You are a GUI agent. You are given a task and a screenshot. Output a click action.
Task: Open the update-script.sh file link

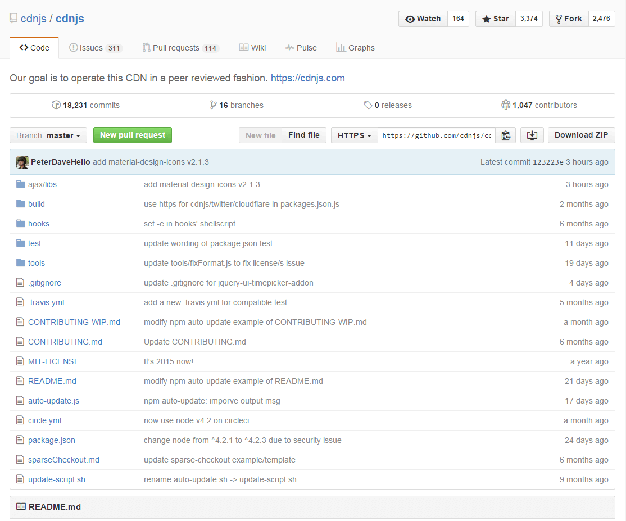[57, 479]
